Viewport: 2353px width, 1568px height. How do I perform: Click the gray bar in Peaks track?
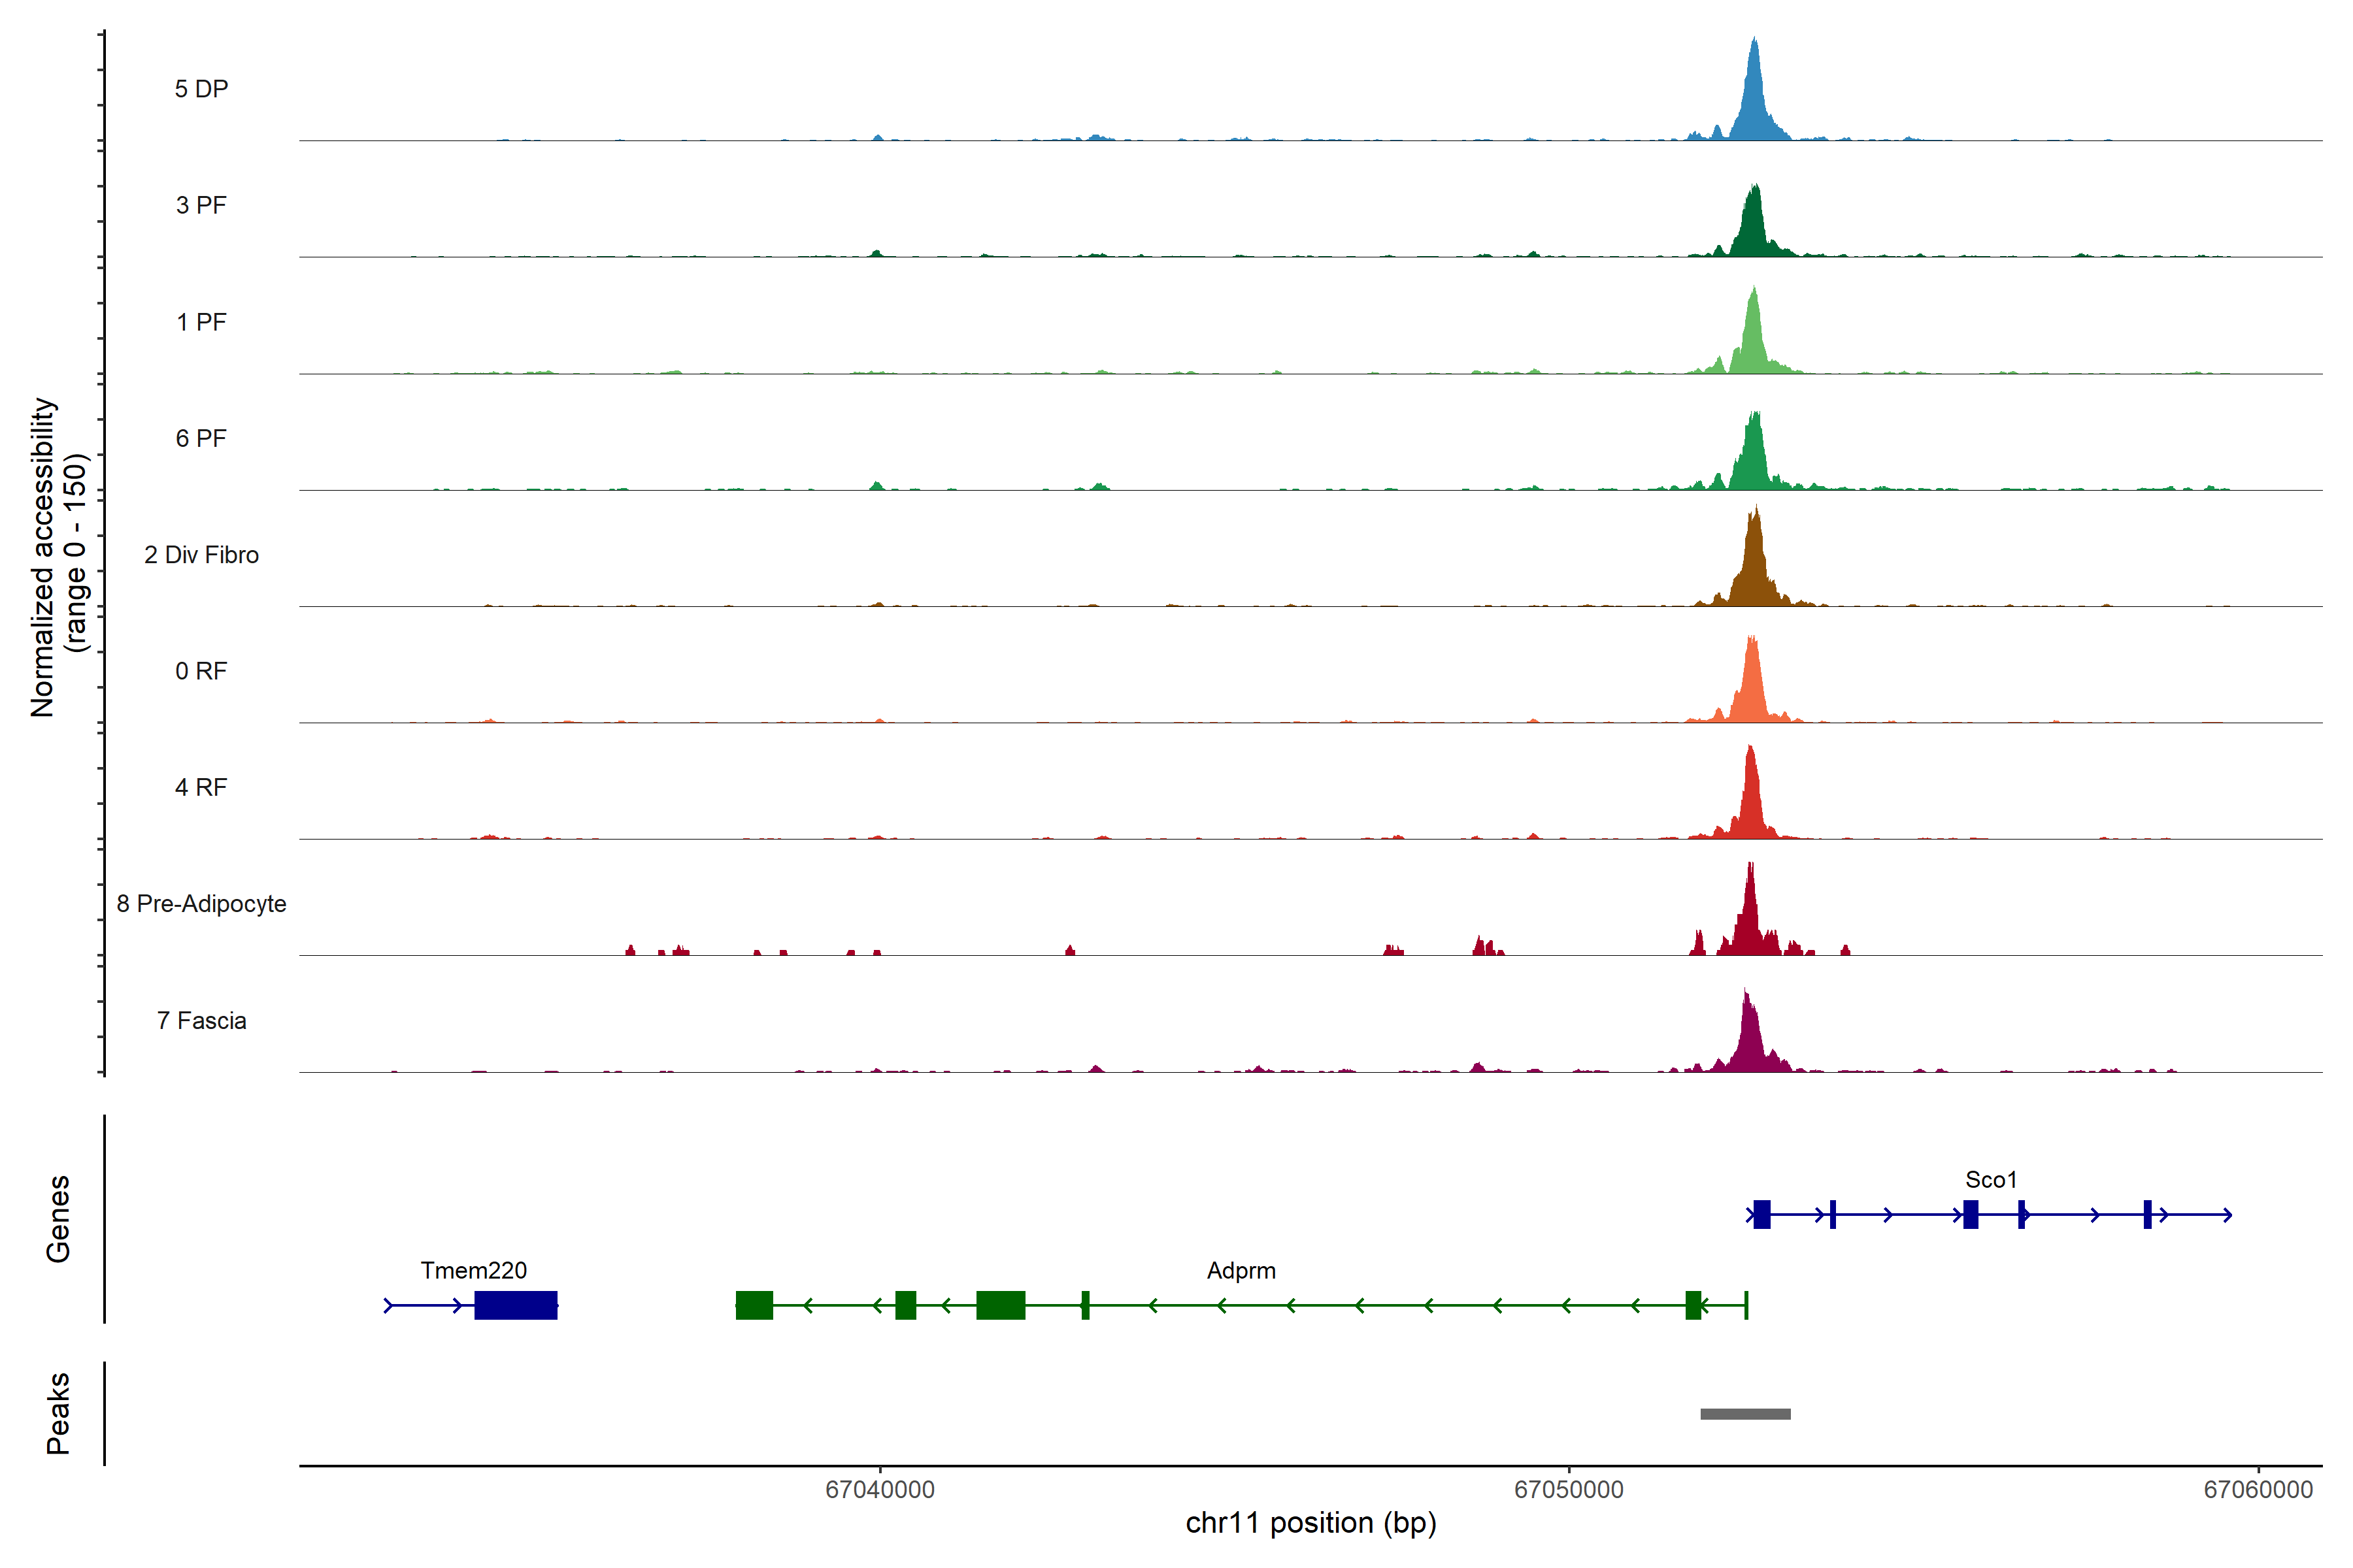click(1744, 1414)
